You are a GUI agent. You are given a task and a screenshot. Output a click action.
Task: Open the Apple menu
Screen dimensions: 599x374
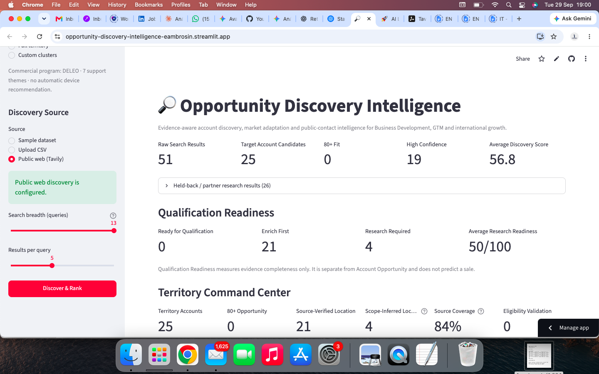[11, 5]
